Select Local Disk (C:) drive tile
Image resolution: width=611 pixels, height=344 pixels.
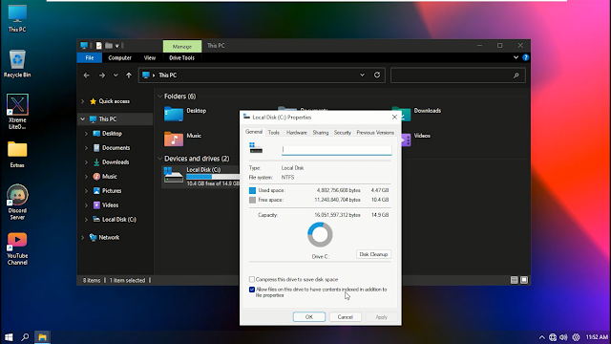pos(201,176)
